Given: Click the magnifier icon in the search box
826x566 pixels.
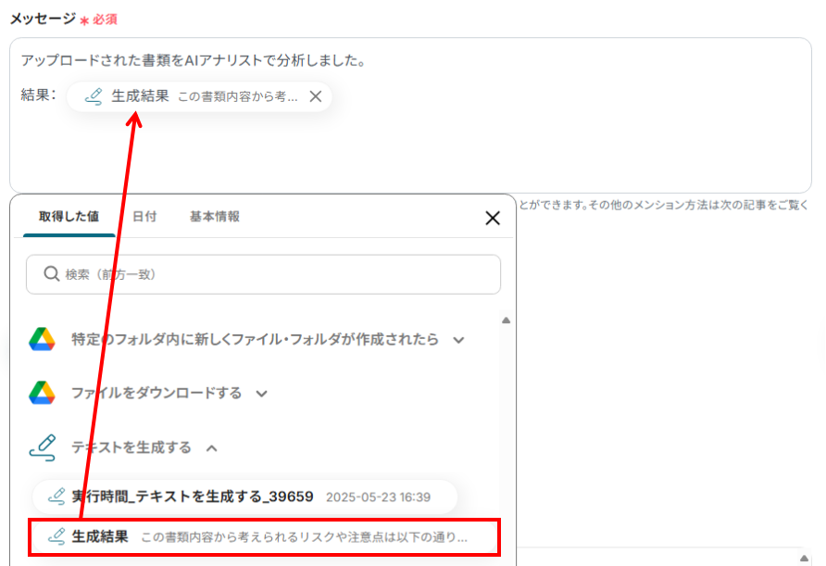Looking at the screenshot, I should coord(52,274).
